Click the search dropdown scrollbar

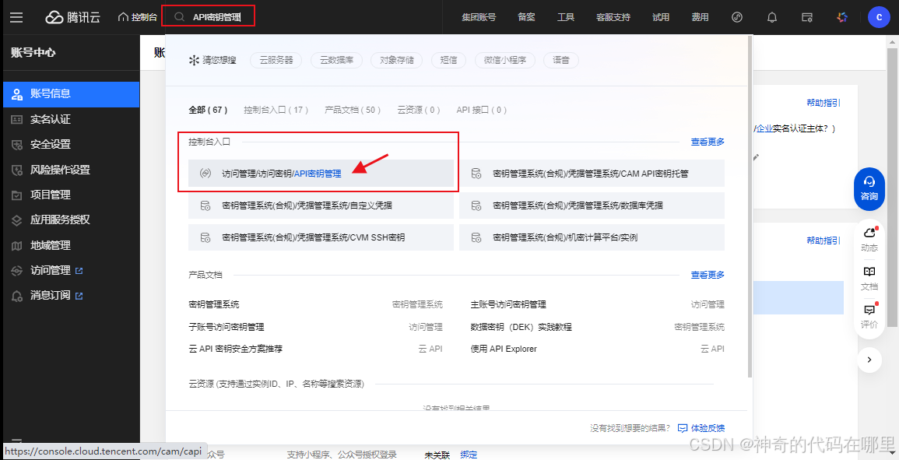click(750, 206)
